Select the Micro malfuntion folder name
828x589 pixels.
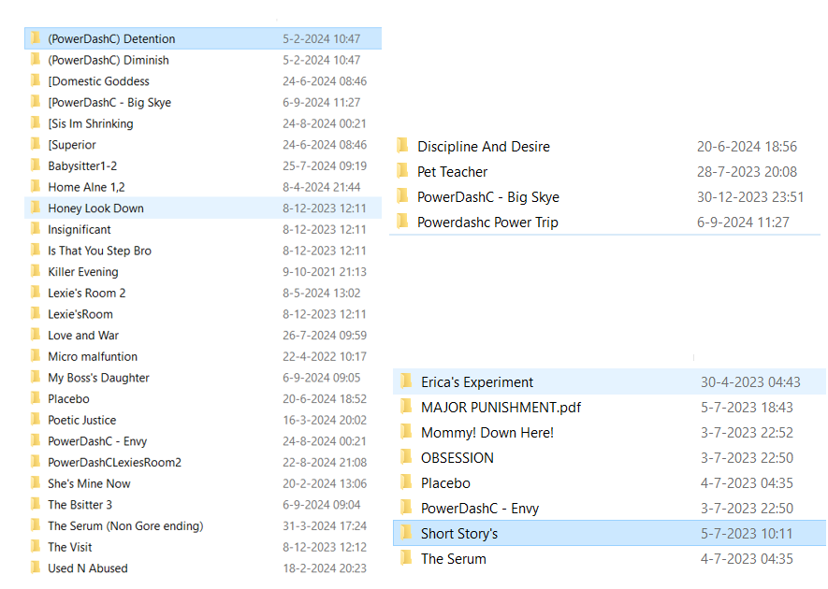tap(92, 356)
